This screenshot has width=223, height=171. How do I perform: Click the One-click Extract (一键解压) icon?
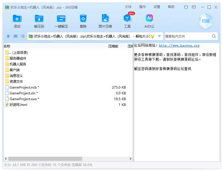coord(61,18)
